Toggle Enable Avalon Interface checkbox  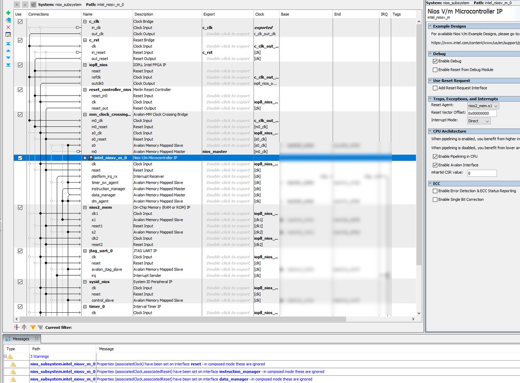pyautogui.click(x=435, y=165)
